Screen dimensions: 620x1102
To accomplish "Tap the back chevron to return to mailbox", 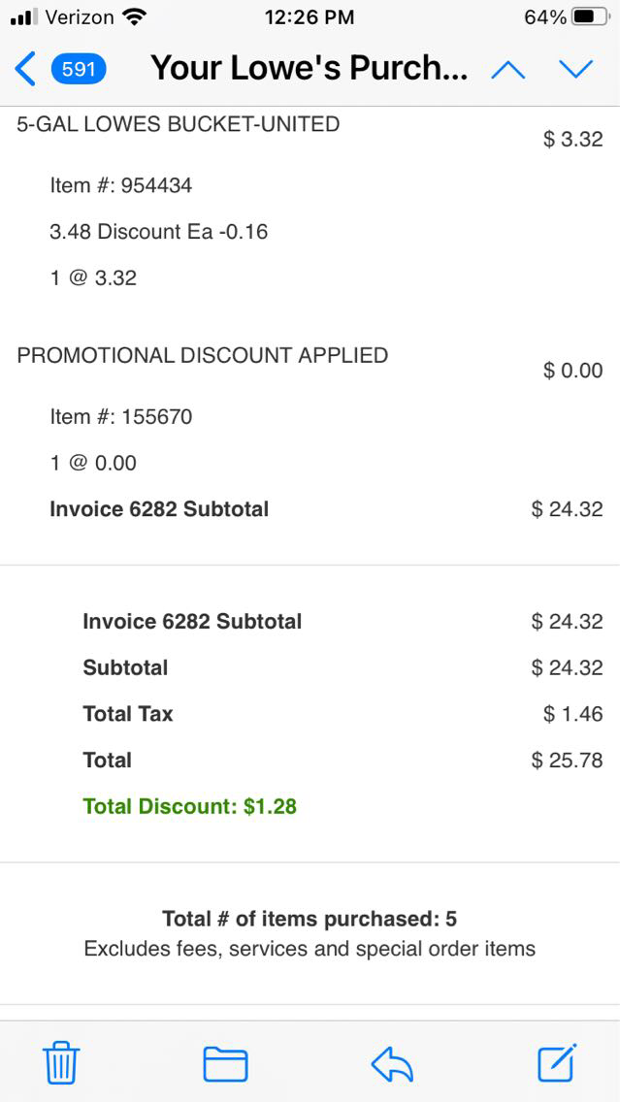I will point(26,69).
